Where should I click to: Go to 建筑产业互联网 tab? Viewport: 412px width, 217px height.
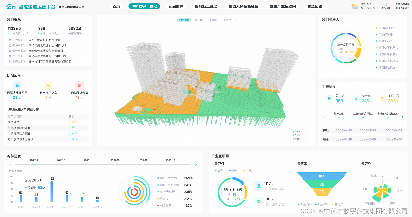(283, 6)
